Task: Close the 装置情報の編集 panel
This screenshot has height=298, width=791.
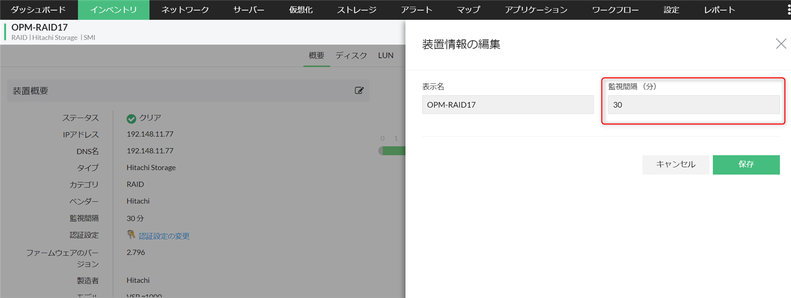Action: 781,44
